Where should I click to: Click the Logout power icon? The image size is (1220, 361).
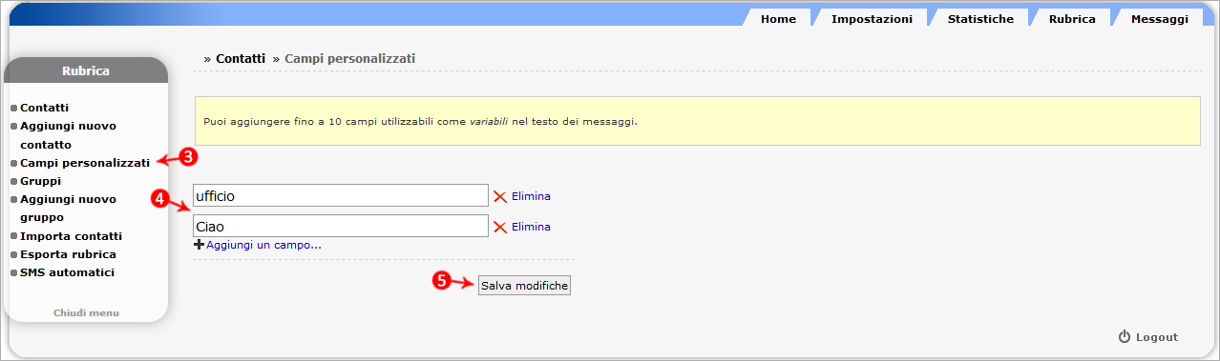point(1125,337)
